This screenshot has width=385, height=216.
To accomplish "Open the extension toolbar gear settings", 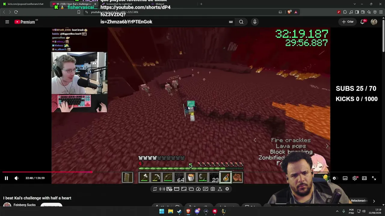I will coord(227,189).
